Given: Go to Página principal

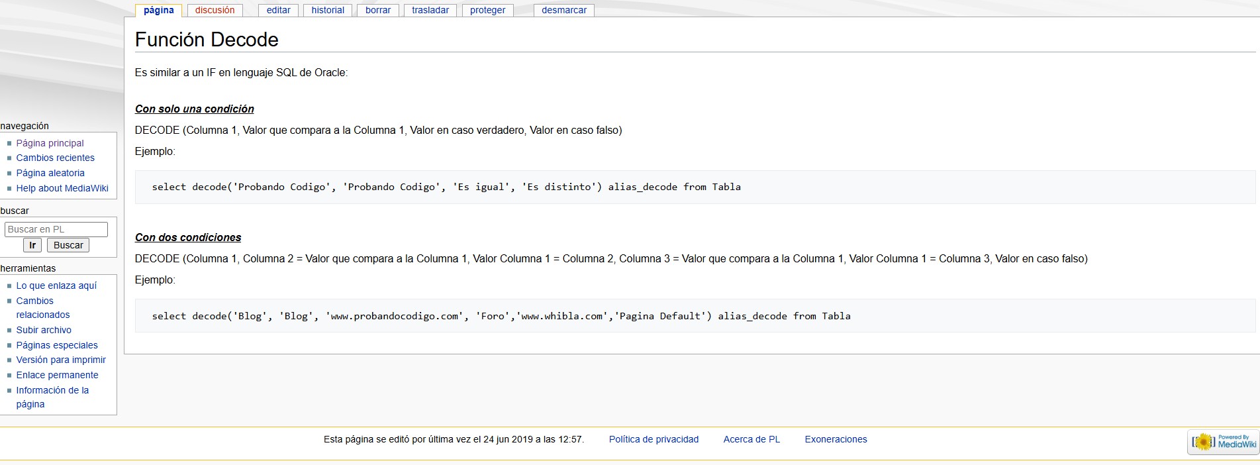Looking at the screenshot, I should (x=50, y=143).
